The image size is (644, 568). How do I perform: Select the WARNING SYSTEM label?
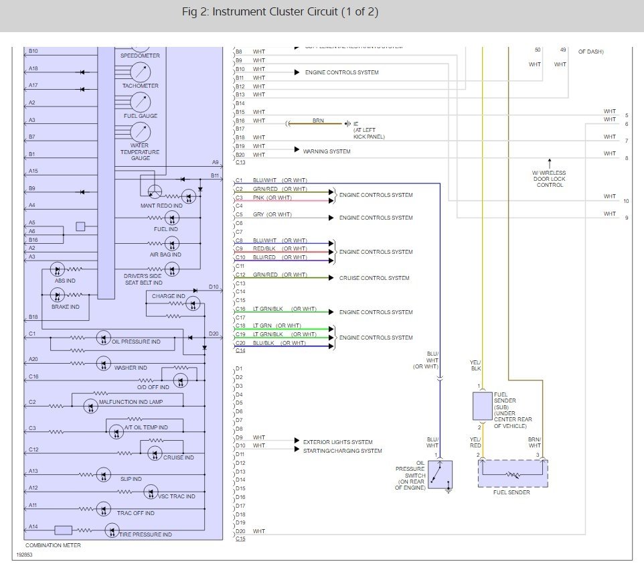coord(326,151)
